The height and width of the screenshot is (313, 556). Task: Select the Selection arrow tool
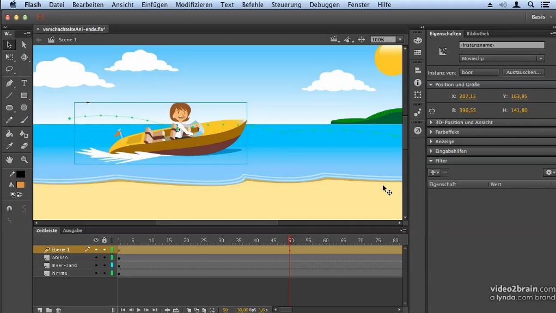(9, 45)
